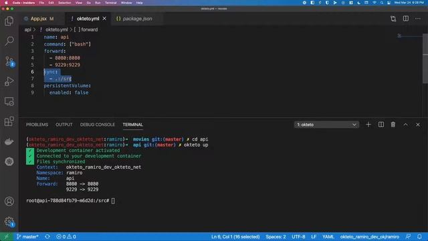Screen dimensions: 428x241
Task: Open Source Control view with badge
Action: pyautogui.click(x=9, y=62)
